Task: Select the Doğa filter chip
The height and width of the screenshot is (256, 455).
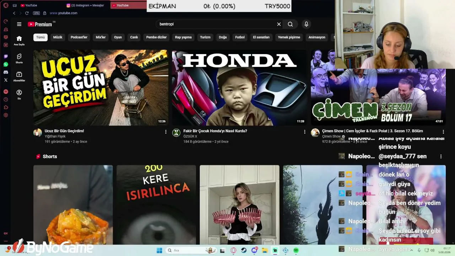Action: point(223,37)
